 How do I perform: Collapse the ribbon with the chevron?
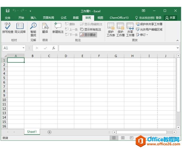[177, 40]
